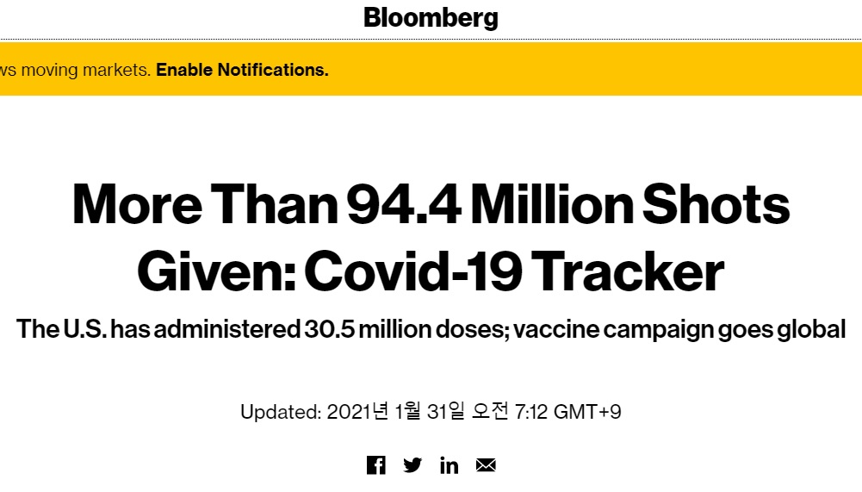This screenshot has width=862, height=492.
Task: Click the Enable Notifications link
Action: click(243, 70)
